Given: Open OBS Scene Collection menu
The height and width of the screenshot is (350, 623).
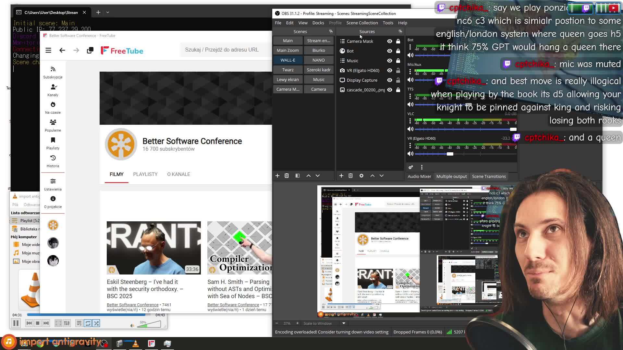Looking at the screenshot, I should 362,23.
